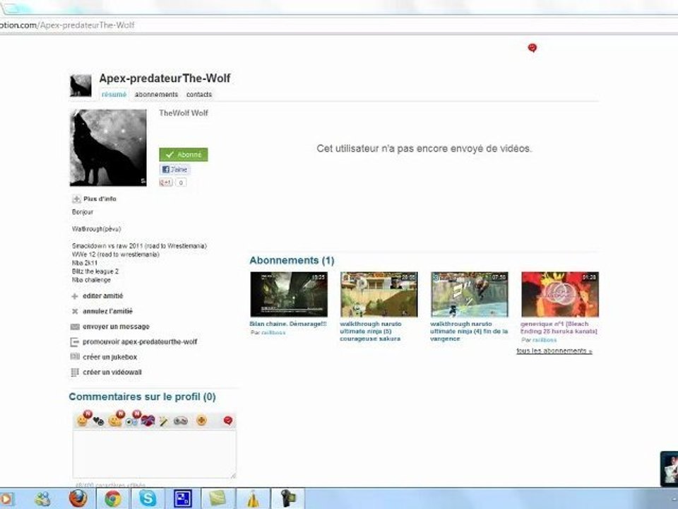Switch to the contacts tab

tap(199, 94)
